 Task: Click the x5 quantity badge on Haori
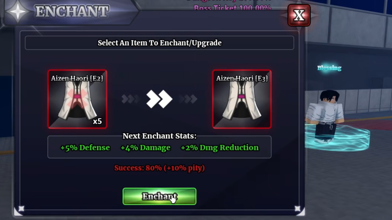(x=97, y=121)
